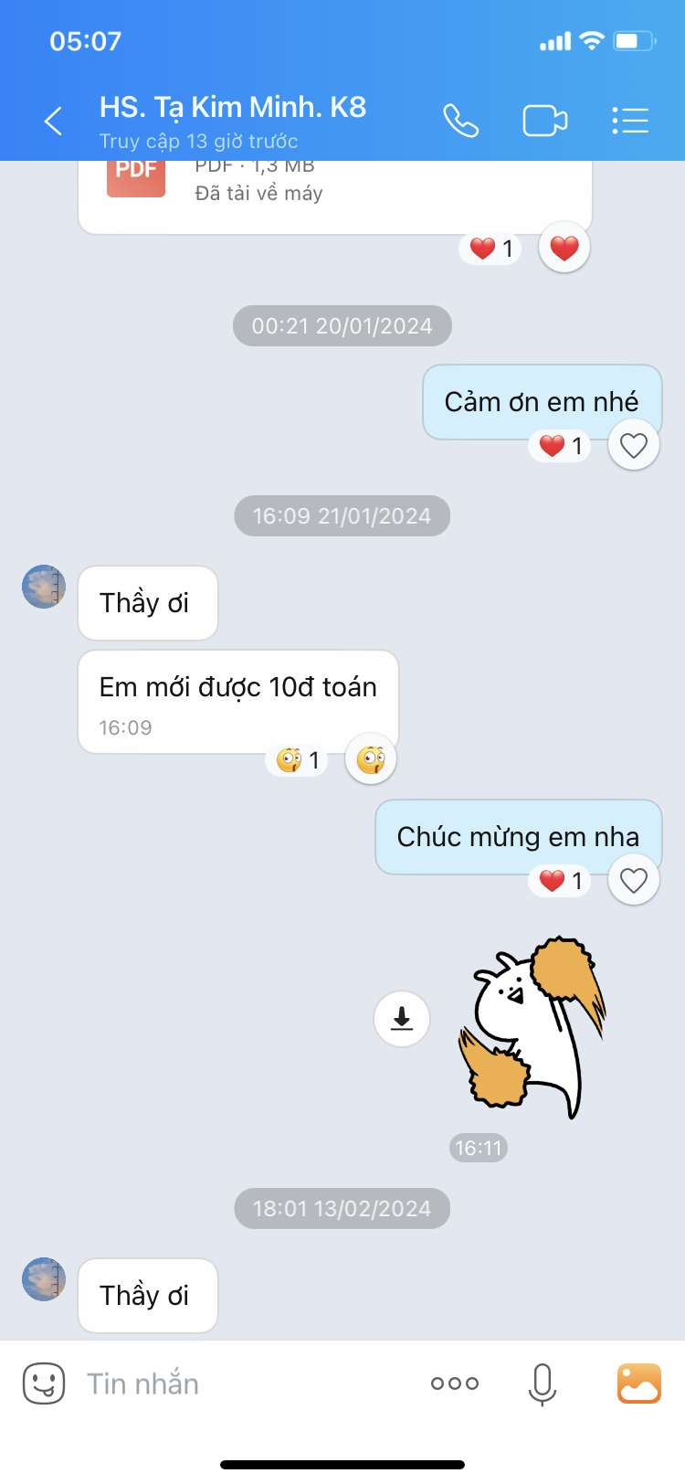Tap the microphone to record voice message
685x1484 pixels.
tap(543, 1383)
